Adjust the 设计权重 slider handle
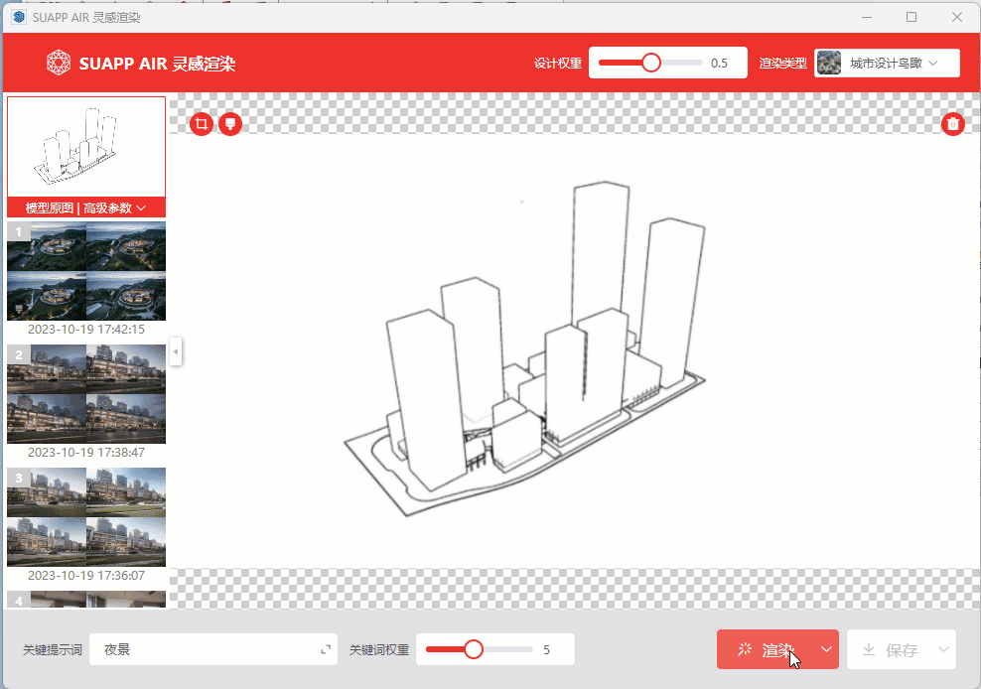The image size is (981, 689). [651, 63]
